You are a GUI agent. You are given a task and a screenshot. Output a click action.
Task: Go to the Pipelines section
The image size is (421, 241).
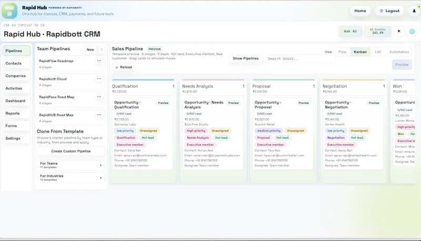tap(16, 51)
